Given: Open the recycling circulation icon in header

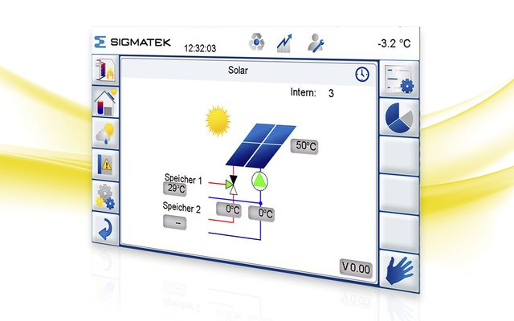Looking at the screenshot, I should 256,43.
